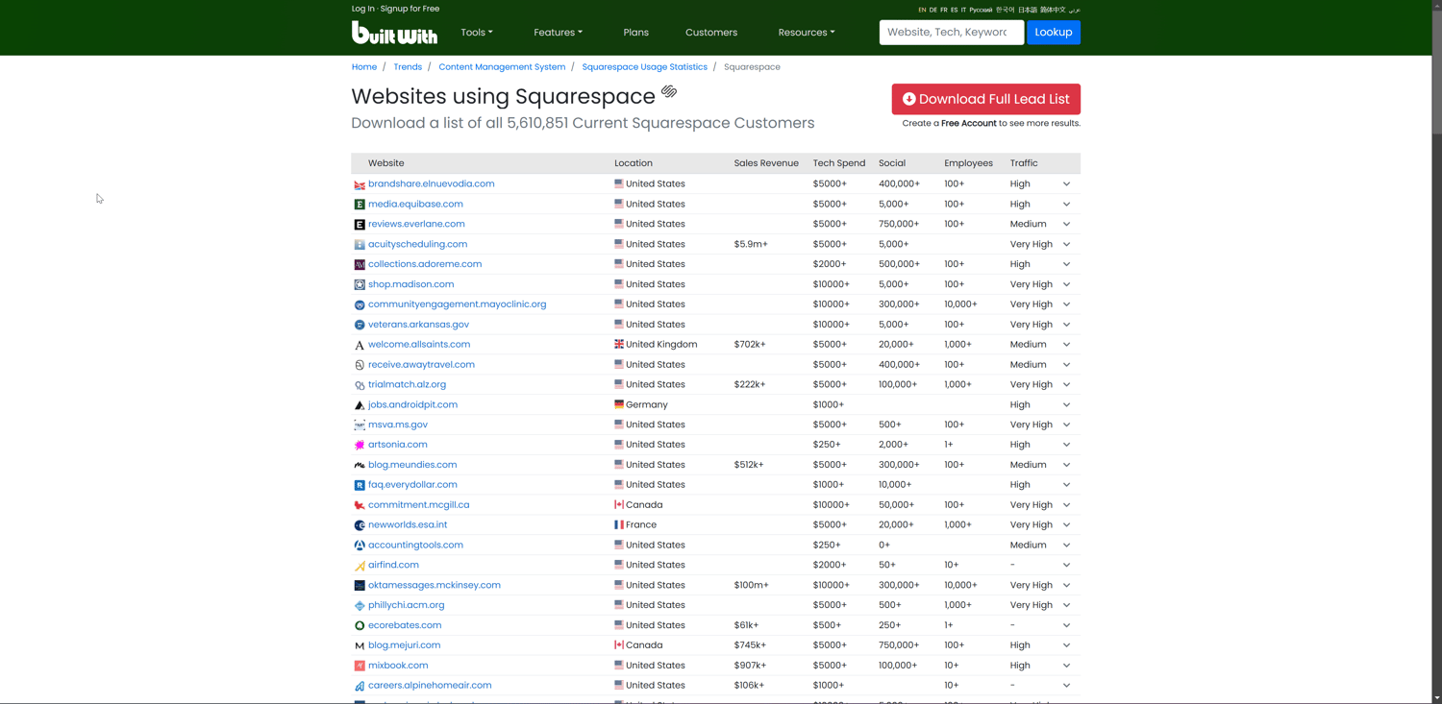Image resolution: width=1442 pixels, height=704 pixels.
Task: Click favicon of artsonia.com row
Action: pyautogui.click(x=360, y=445)
